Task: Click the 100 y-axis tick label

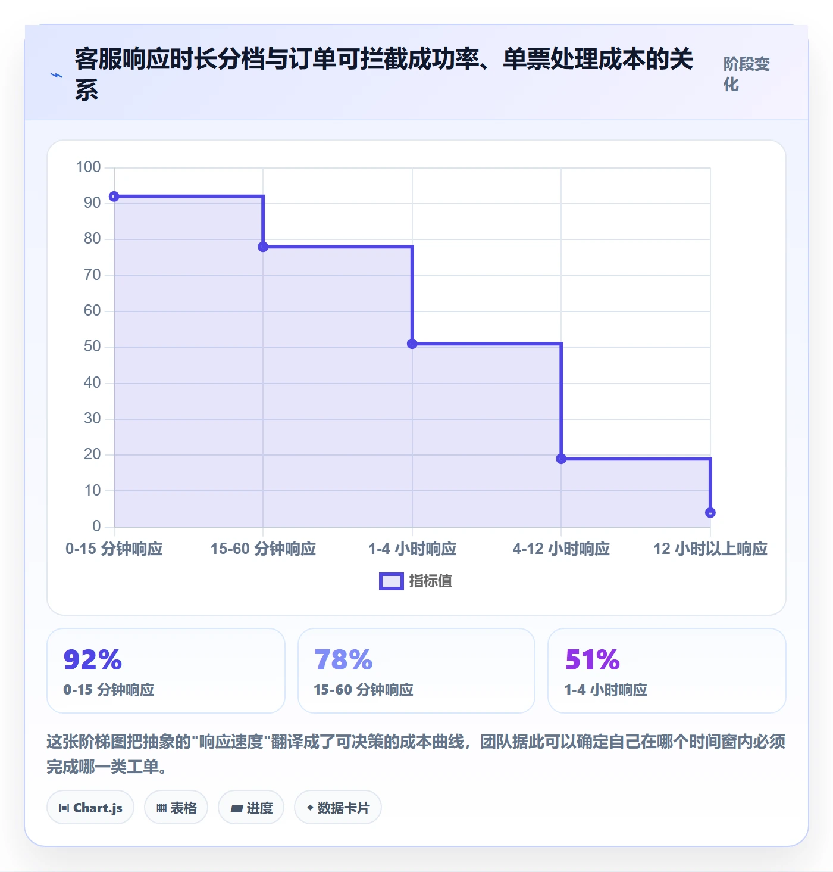Action: (88, 167)
